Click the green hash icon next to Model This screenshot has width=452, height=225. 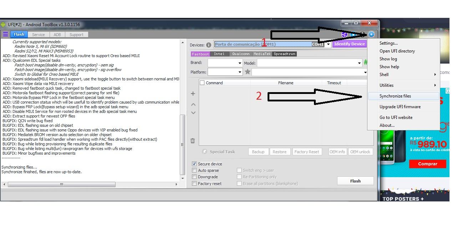pos(365,62)
